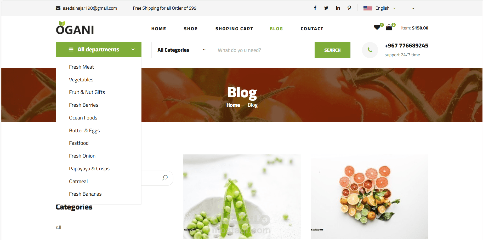This screenshot has width=483, height=240.
Task: Expand the English language dropdown
Action: [x=380, y=8]
